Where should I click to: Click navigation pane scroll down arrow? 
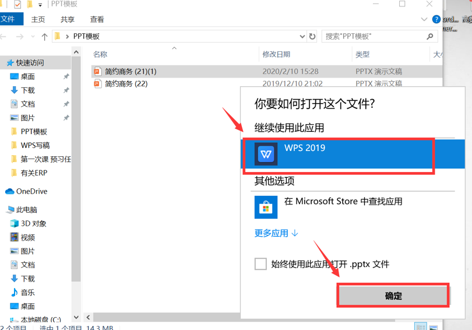tap(76, 317)
